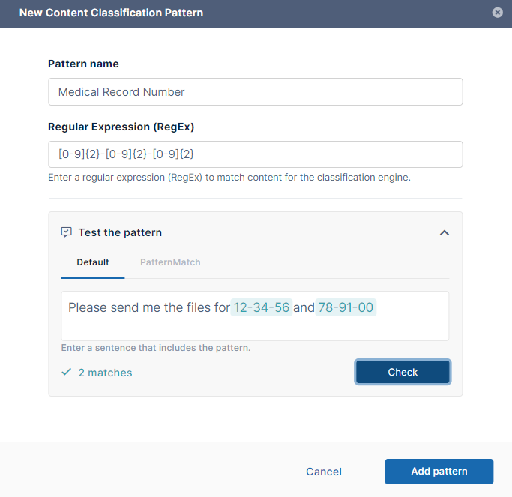Select the highlighted match 12-34-56
The height and width of the screenshot is (497, 512).
(261, 307)
